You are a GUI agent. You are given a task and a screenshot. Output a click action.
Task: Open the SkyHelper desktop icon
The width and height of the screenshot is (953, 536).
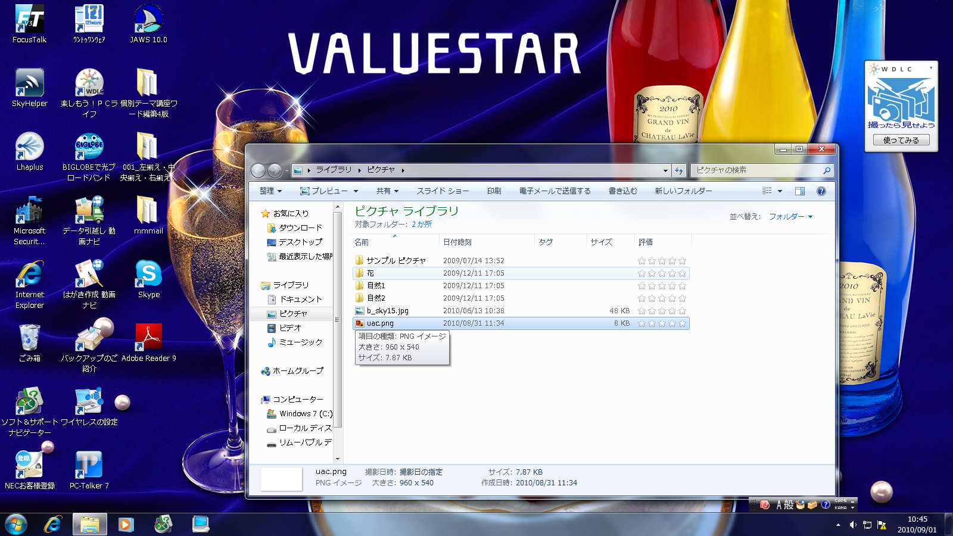(x=29, y=88)
